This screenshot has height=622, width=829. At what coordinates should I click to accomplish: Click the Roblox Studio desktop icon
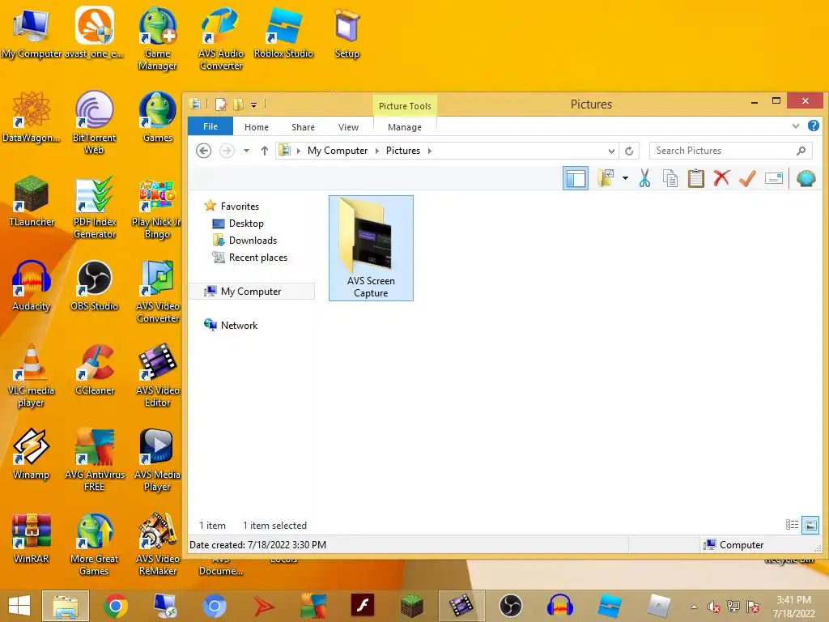tap(283, 32)
